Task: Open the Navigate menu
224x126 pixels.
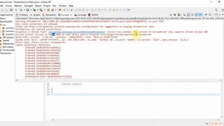Action: click(x=29, y=6)
